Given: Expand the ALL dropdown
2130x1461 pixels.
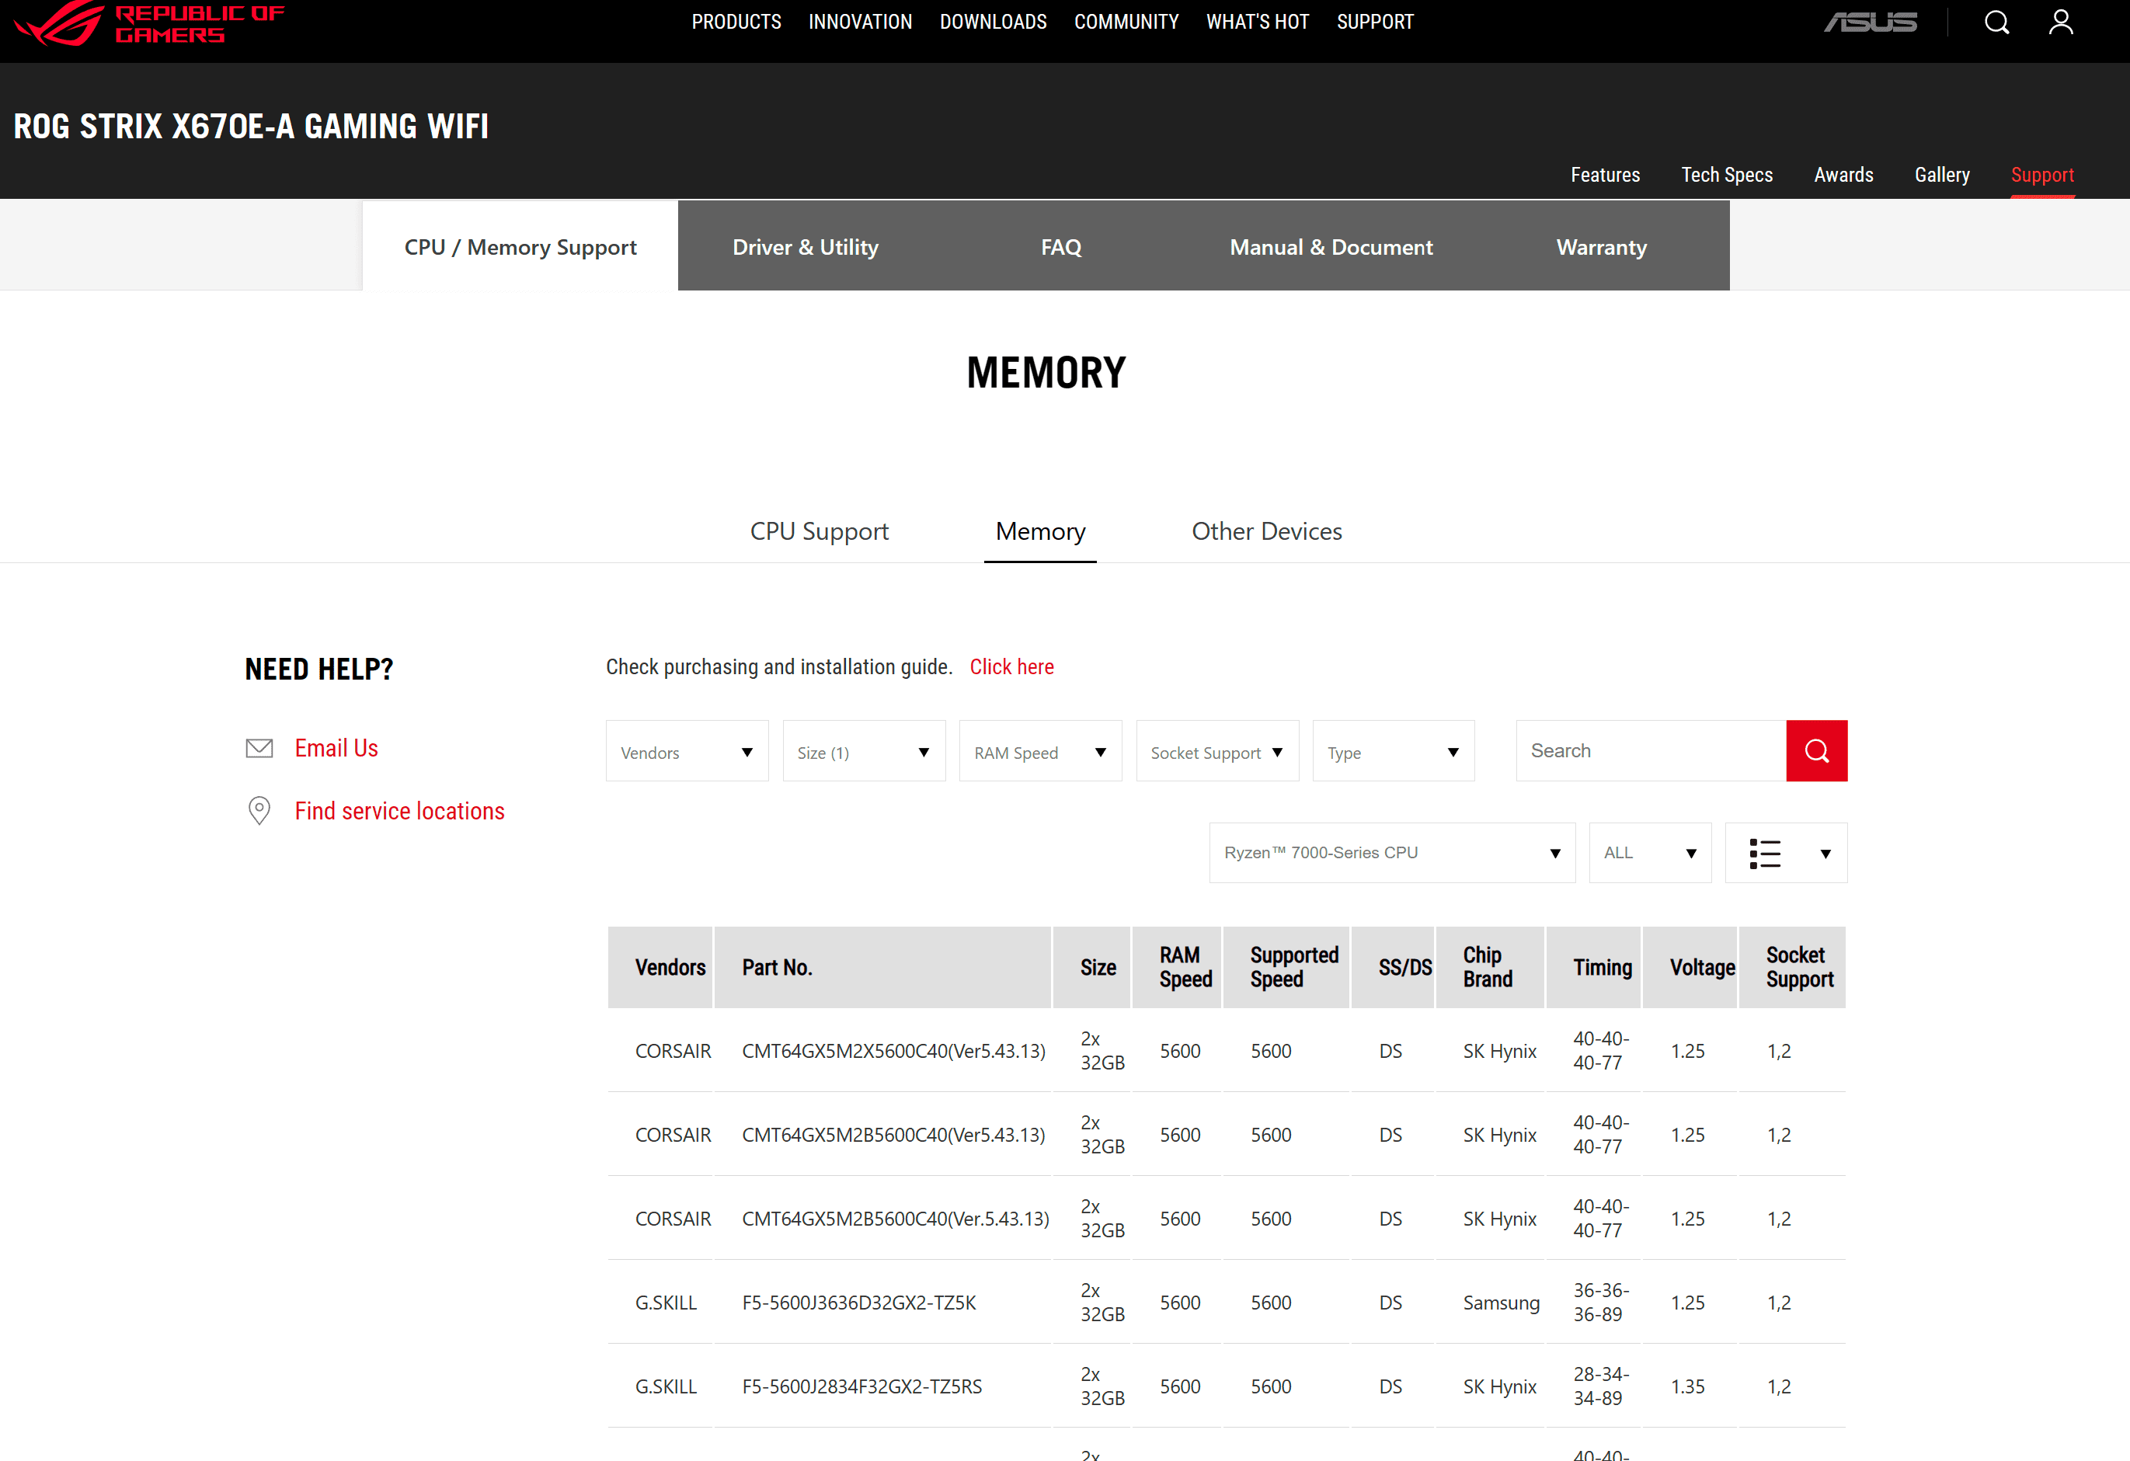Looking at the screenshot, I should [1651, 854].
